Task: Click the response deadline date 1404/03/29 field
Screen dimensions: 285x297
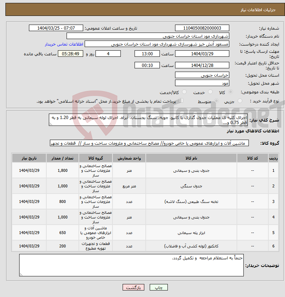Action: click(202, 54)
